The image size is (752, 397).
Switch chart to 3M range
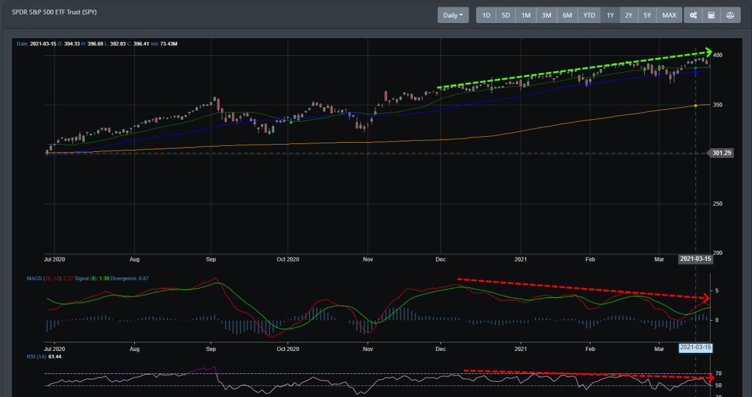pyautogui.click(x=546, y=15)
